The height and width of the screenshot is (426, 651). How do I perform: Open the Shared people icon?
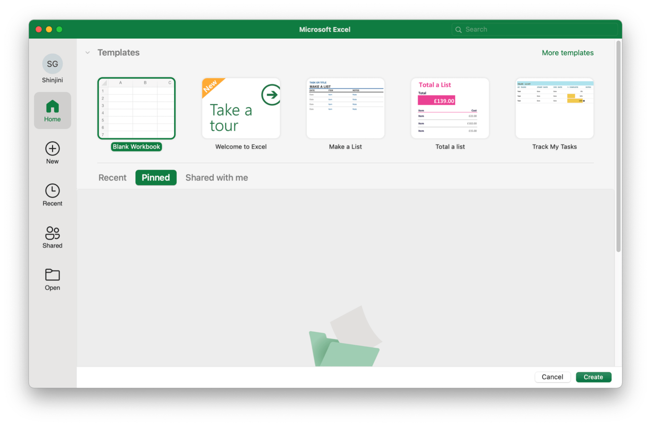click(x=52, y=233)
